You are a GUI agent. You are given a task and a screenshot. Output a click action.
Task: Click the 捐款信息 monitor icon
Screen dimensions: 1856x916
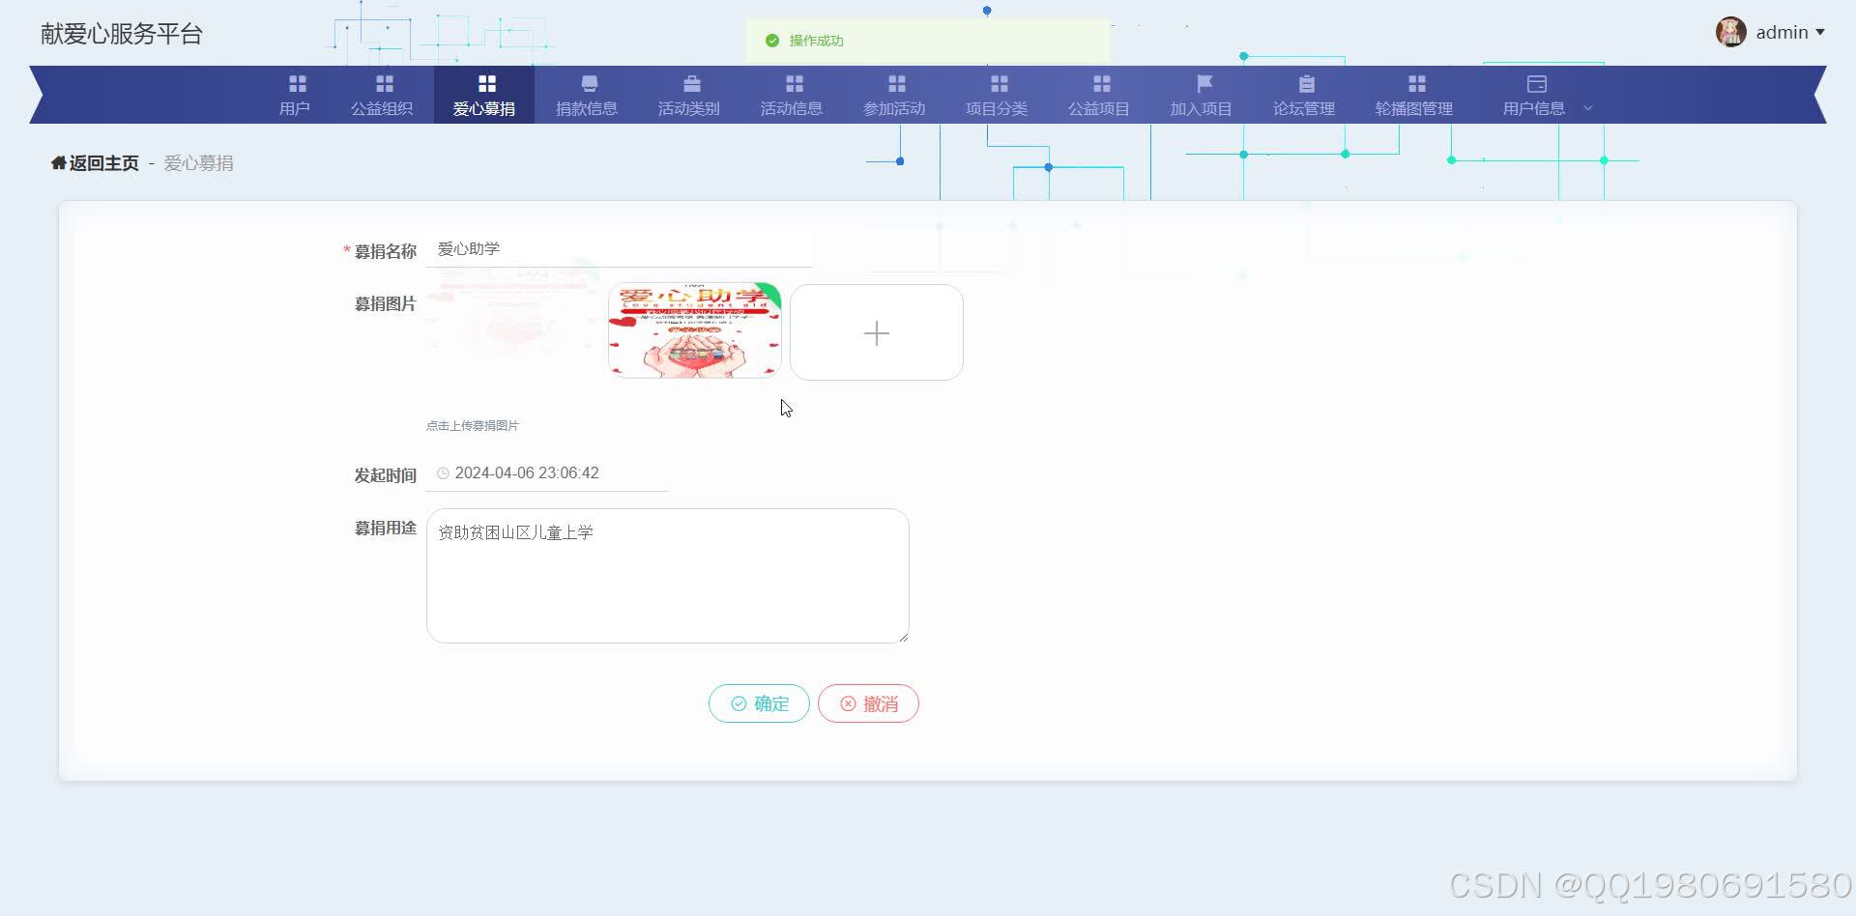(x=588, y=83)
